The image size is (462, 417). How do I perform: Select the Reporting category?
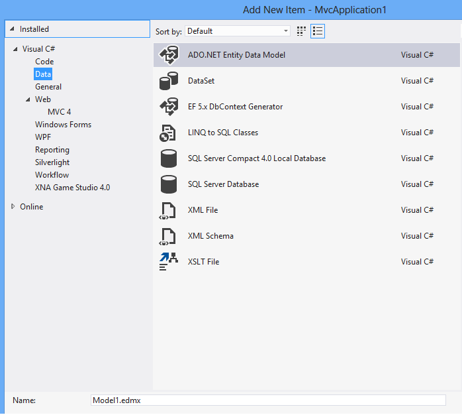coord(52,150)
